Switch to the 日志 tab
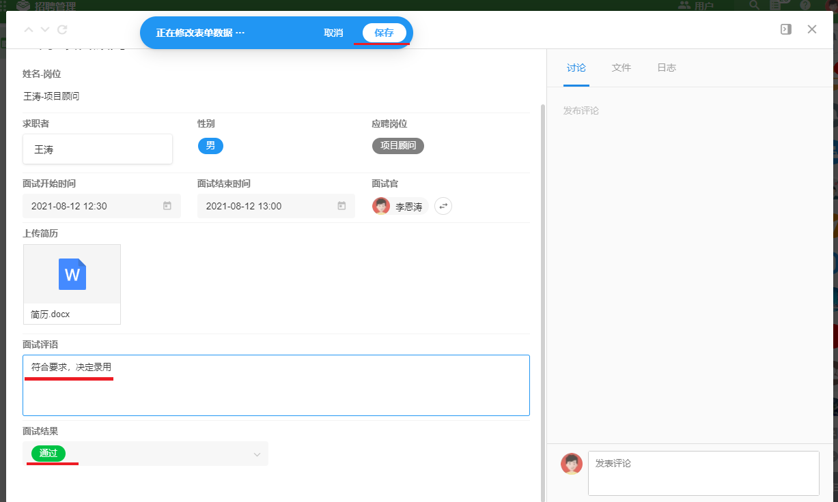The width and height of the screenshot is (838, 502). pos(666,68)
